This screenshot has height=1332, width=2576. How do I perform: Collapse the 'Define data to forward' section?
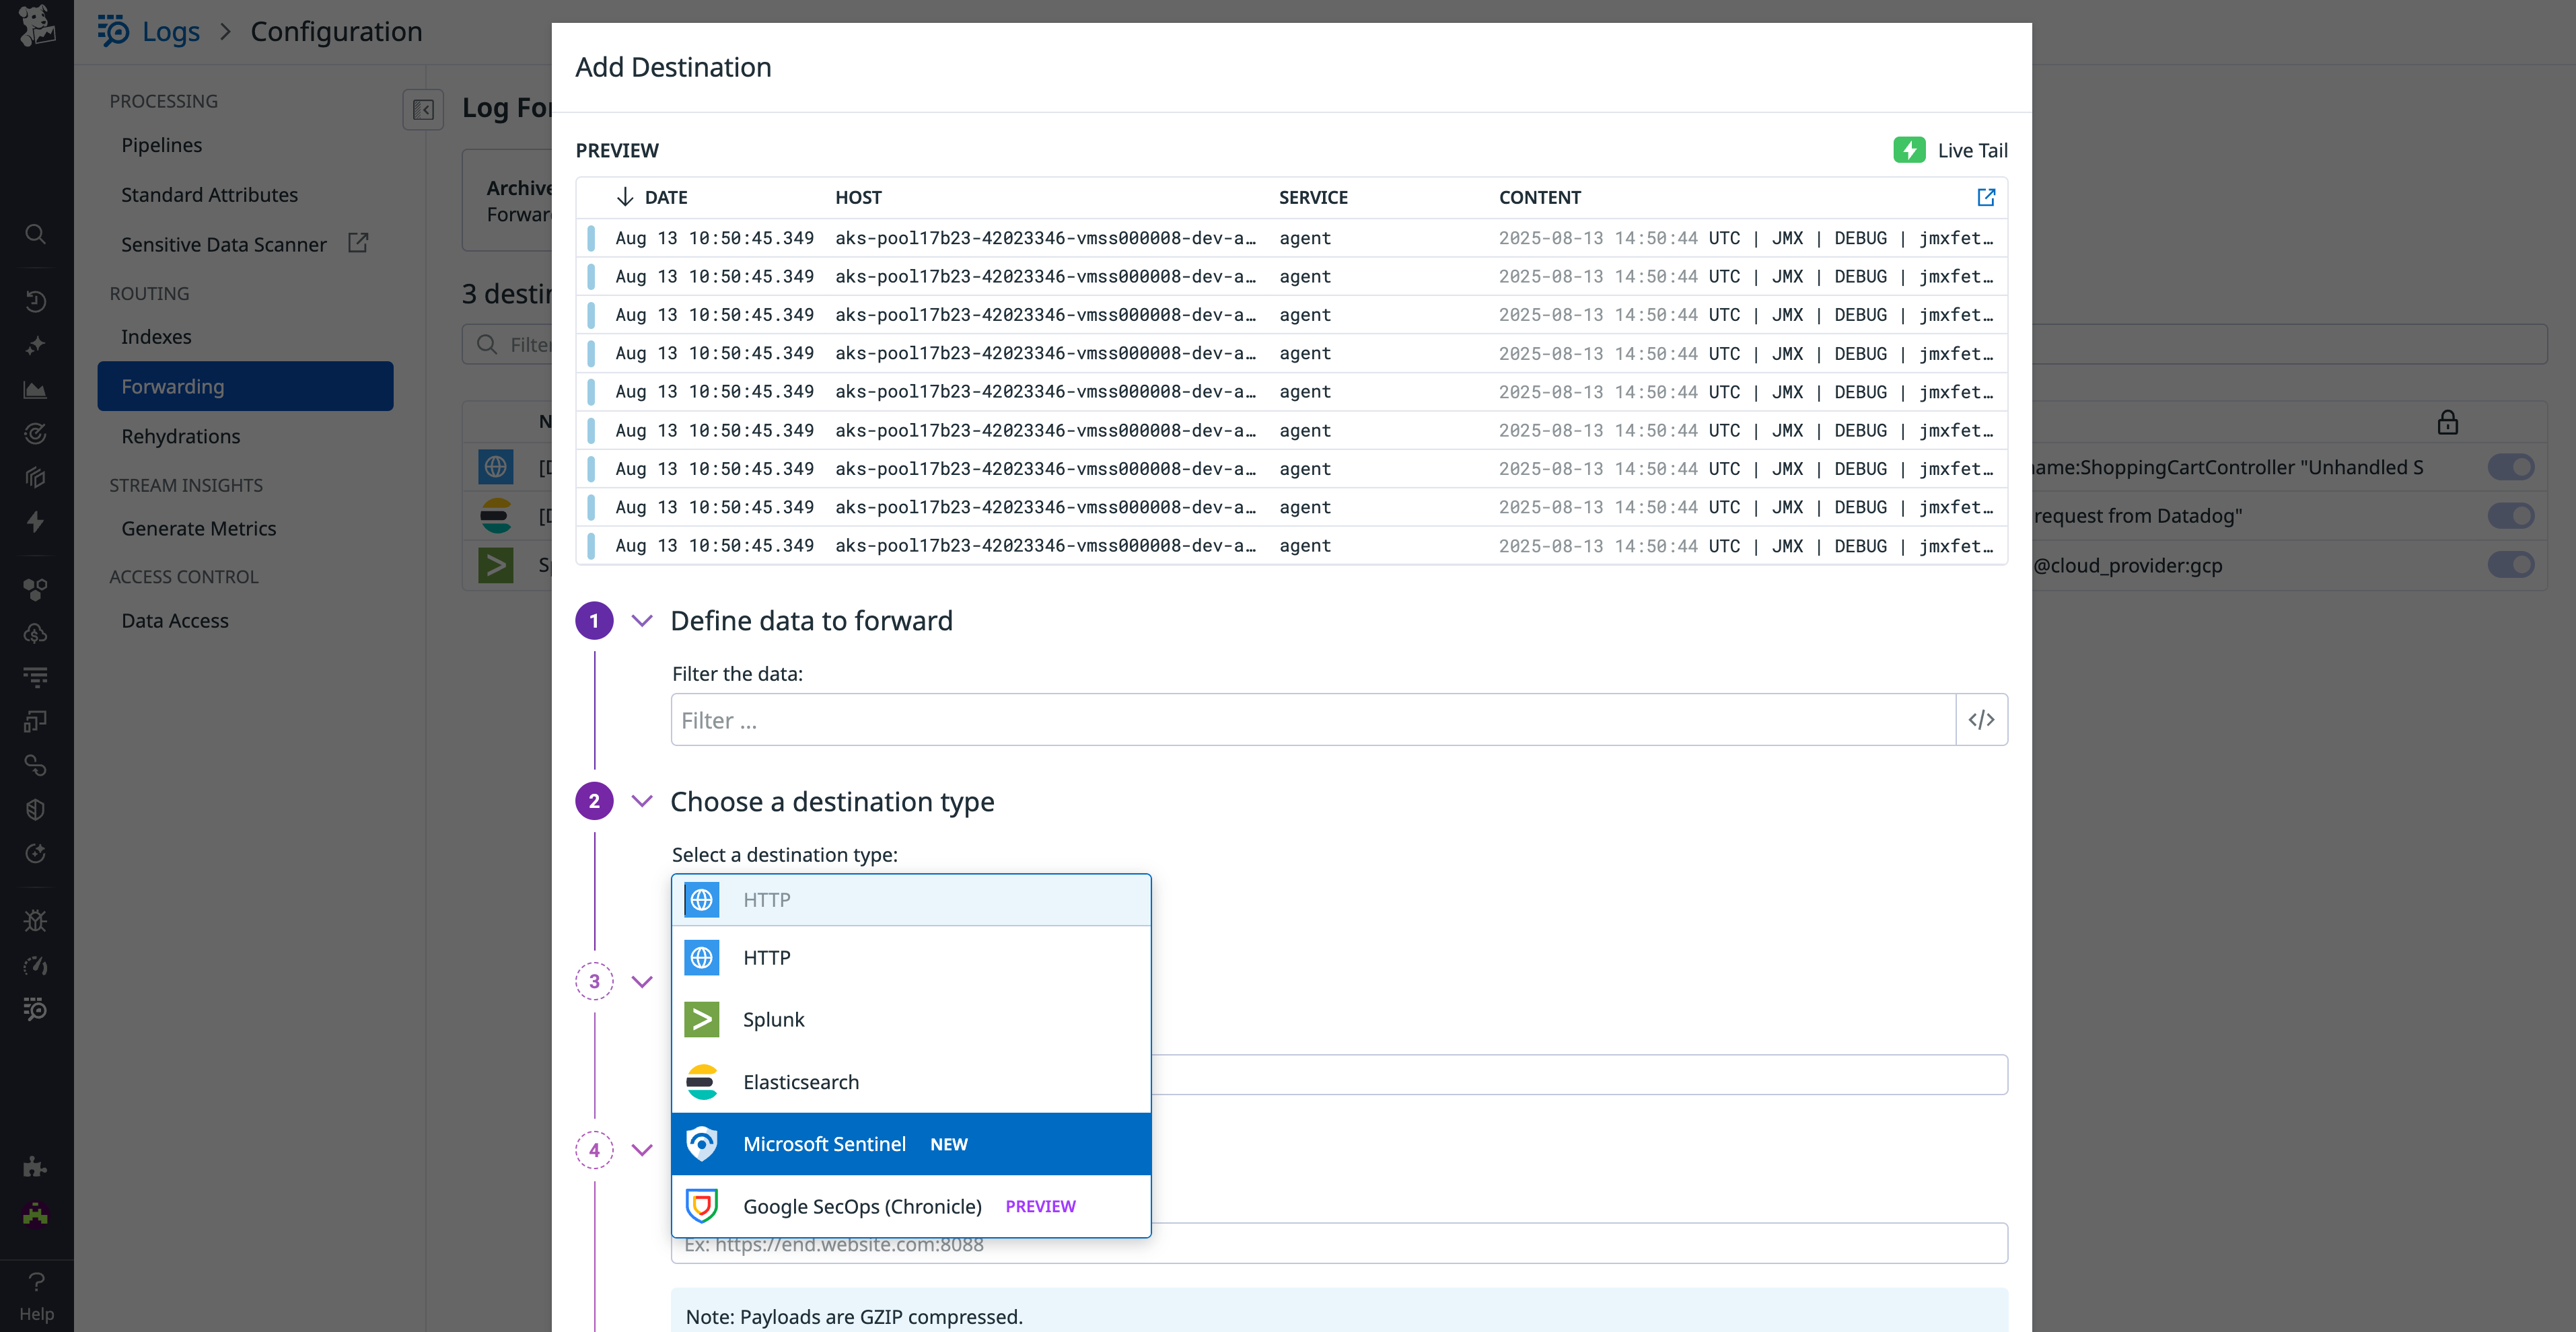(642, 620)
